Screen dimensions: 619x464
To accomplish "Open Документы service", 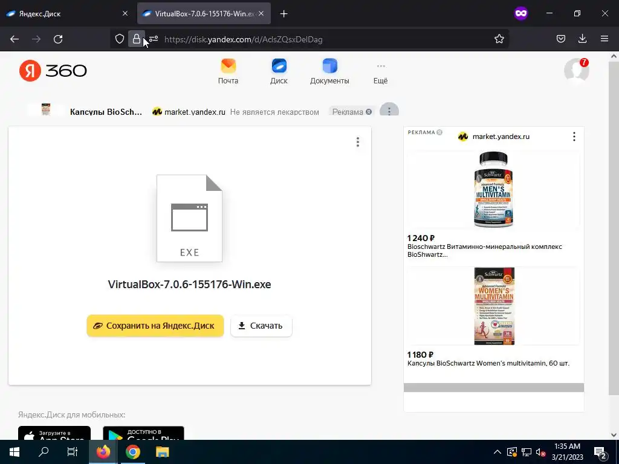I will pos(329,71).
